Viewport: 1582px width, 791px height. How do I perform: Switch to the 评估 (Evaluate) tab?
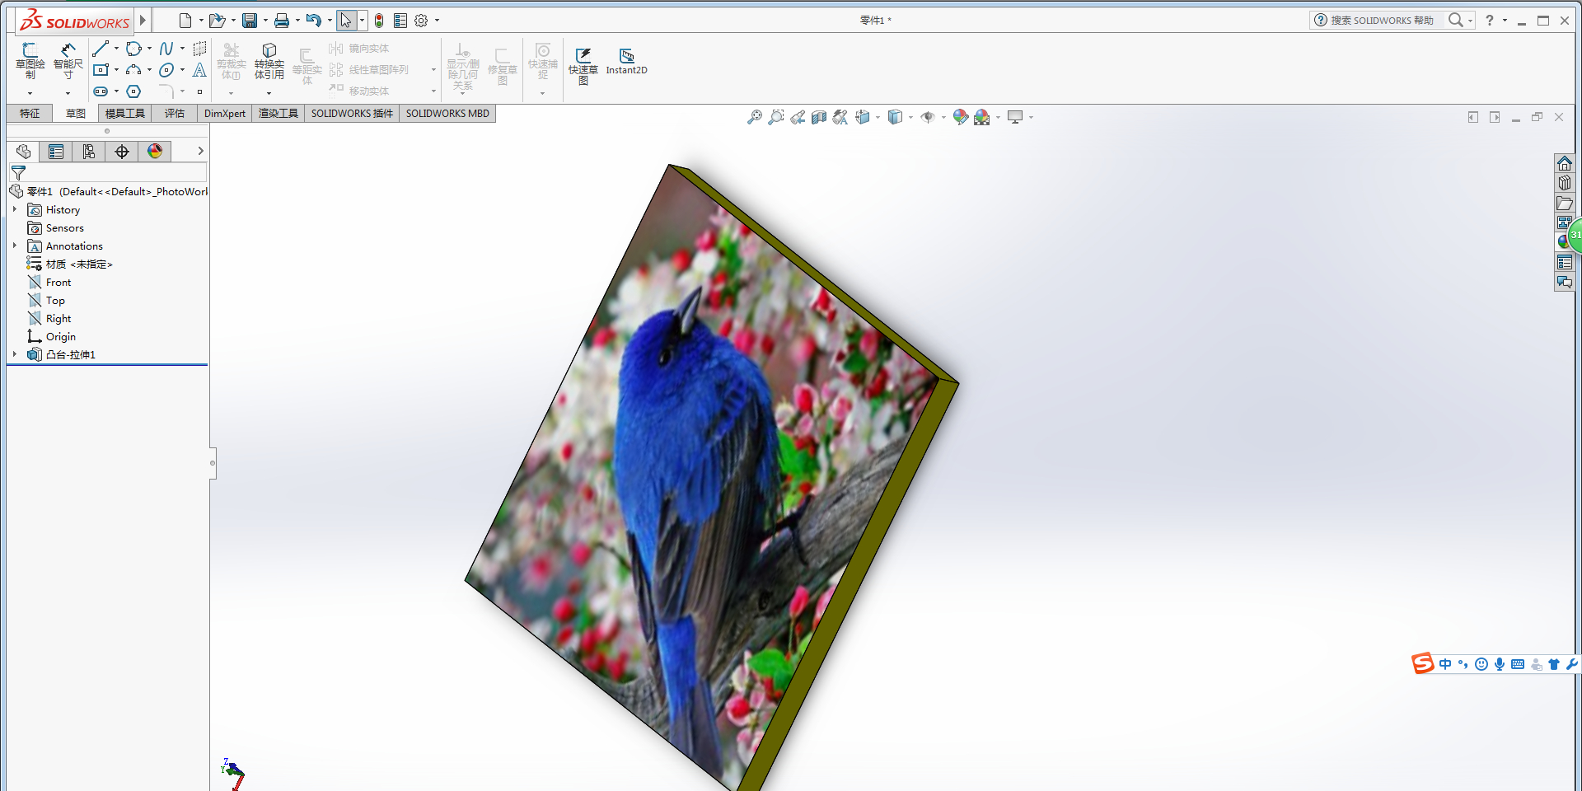click(x=175, y=114)
